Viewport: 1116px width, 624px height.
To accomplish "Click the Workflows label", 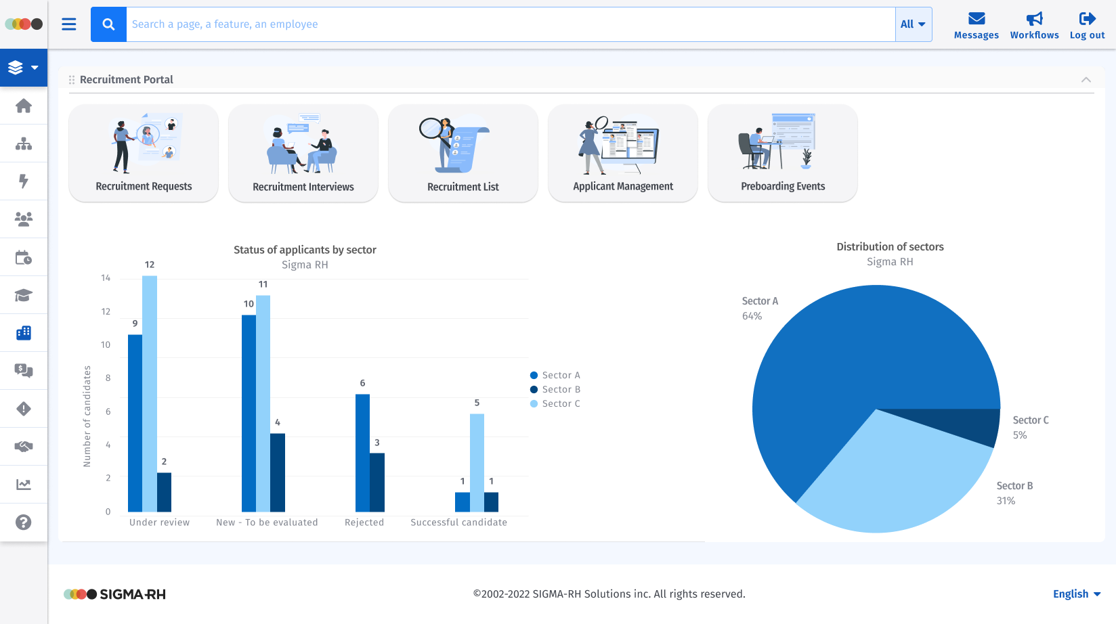I will 1034,35.
